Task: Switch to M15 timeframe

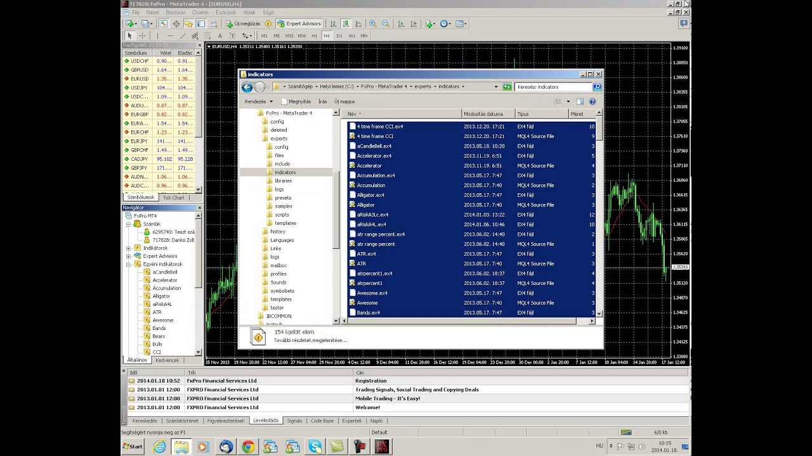Action: click(289, 35)
